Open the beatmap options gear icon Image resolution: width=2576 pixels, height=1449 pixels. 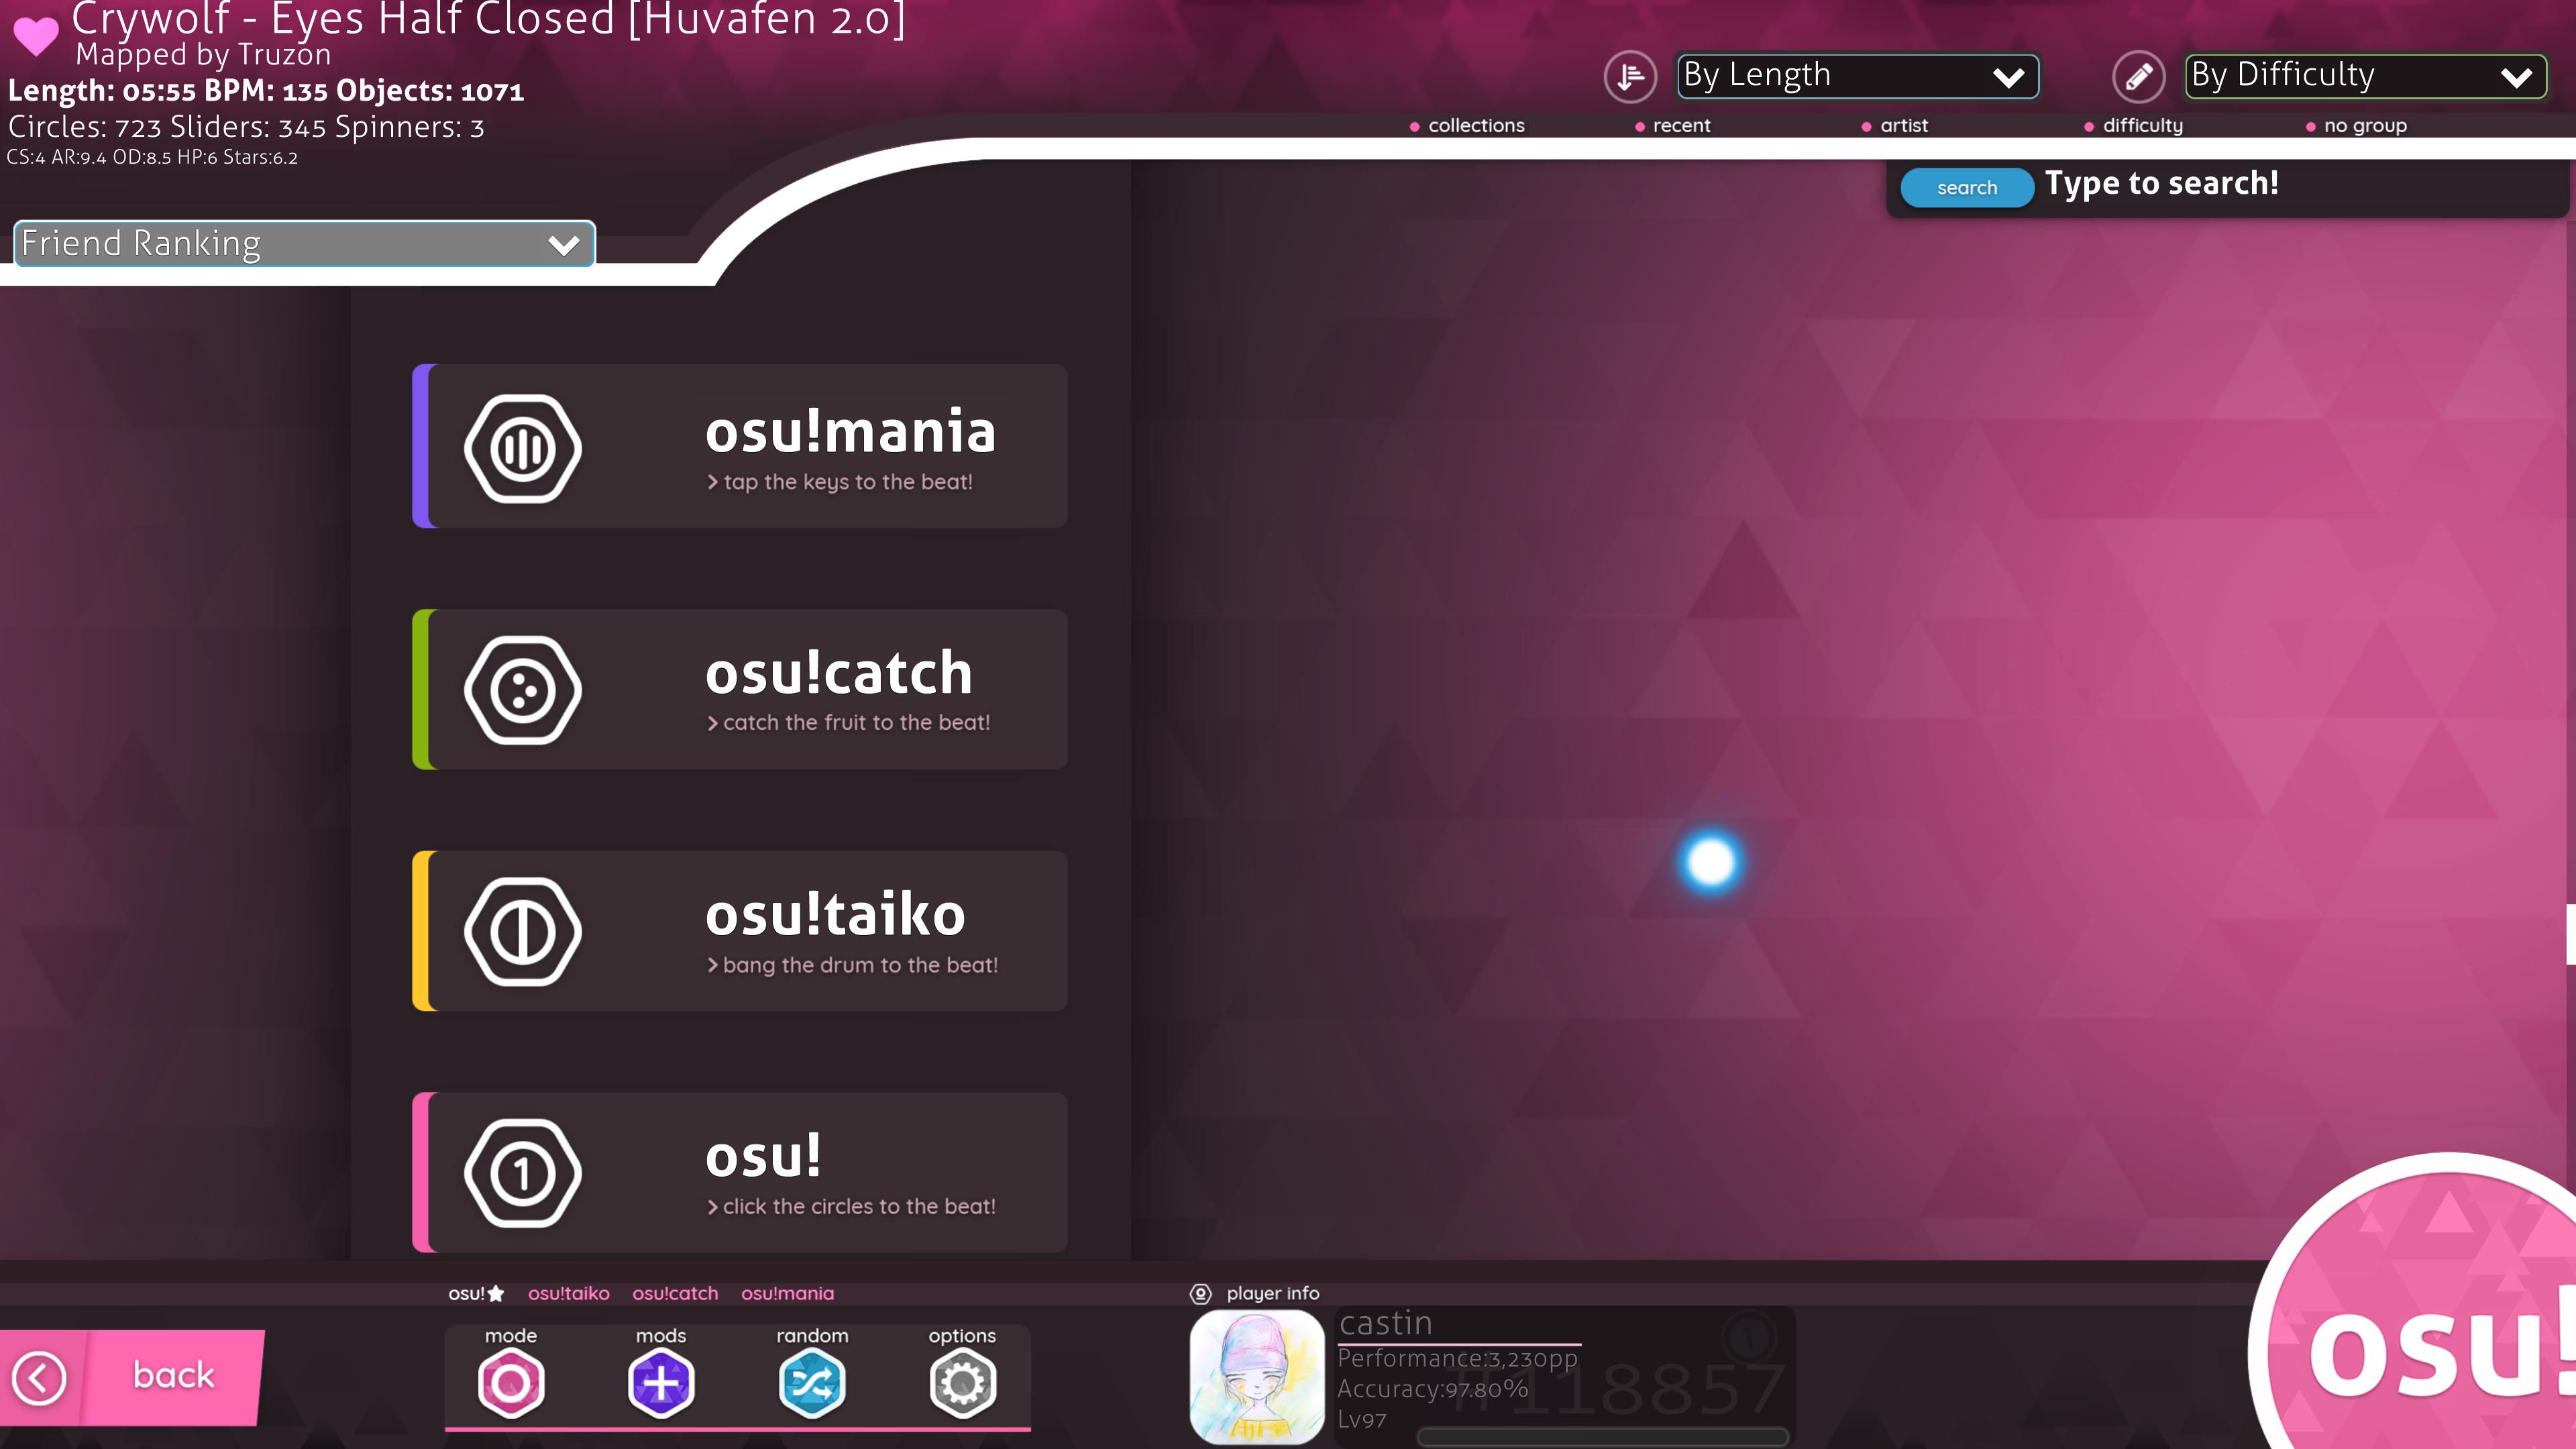click(962, 1383)
